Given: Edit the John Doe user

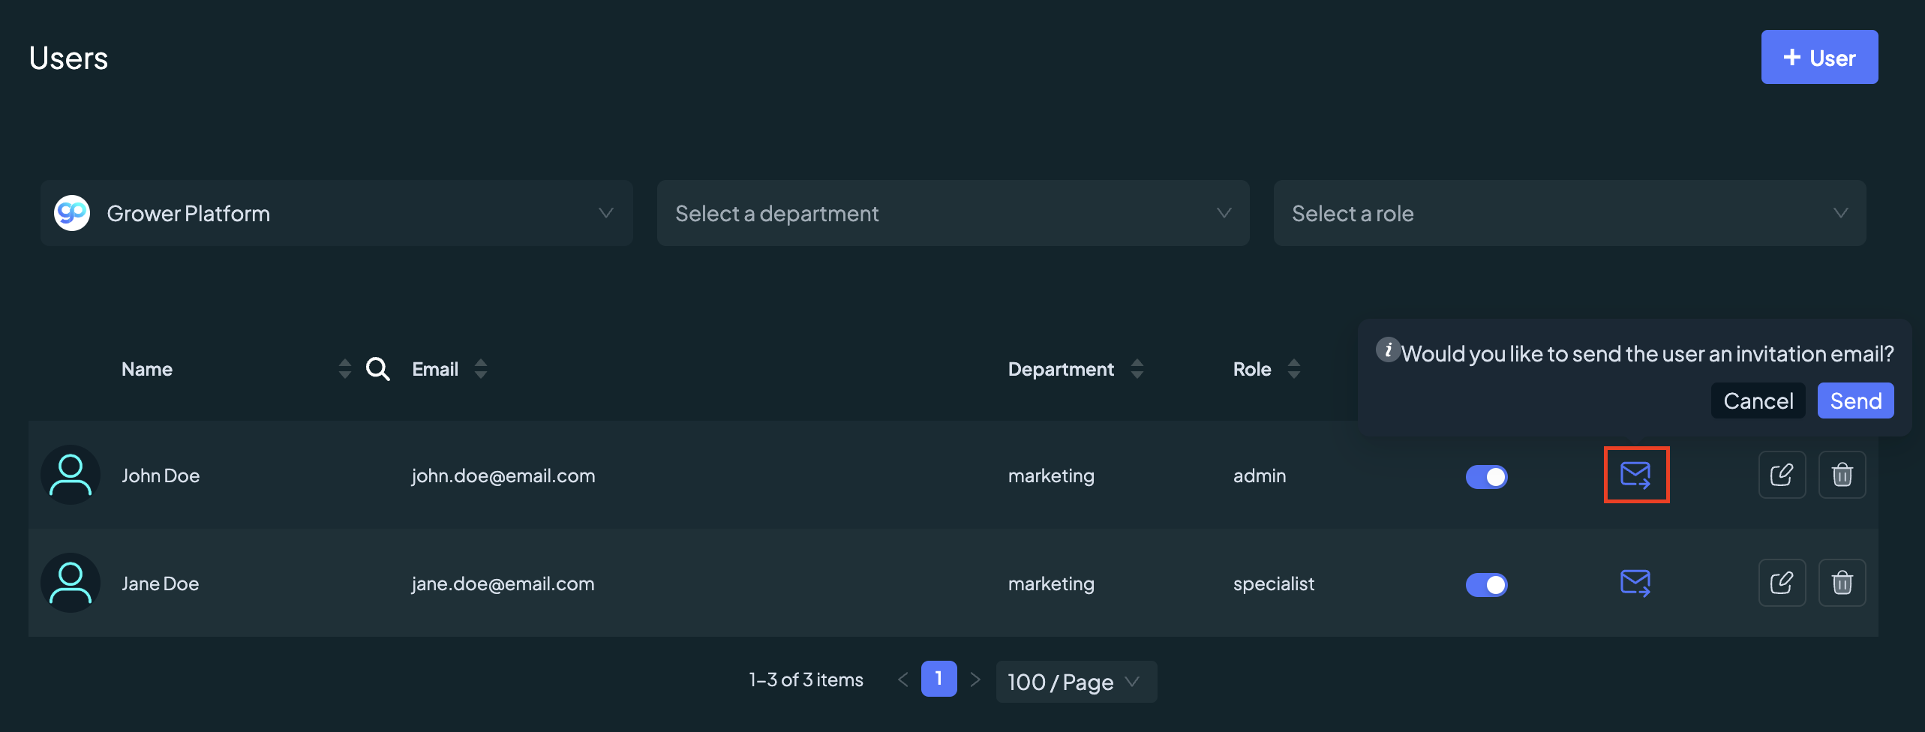Looking at the screenshot, I should tap(1782, 475).
